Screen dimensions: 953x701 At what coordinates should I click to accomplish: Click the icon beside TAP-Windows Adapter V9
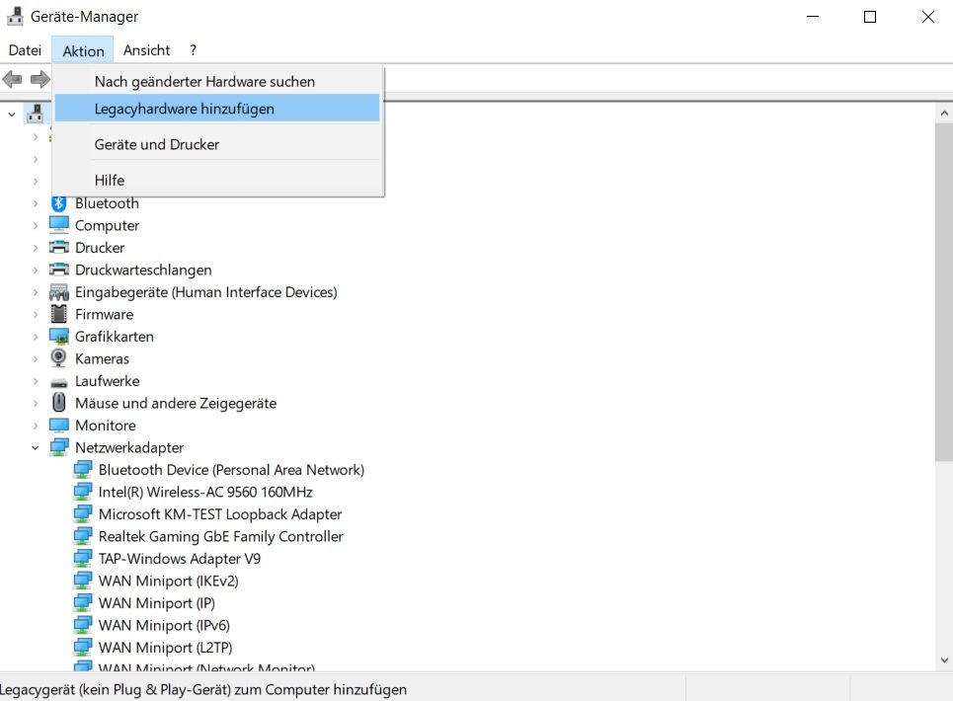(x=83, y=558)
